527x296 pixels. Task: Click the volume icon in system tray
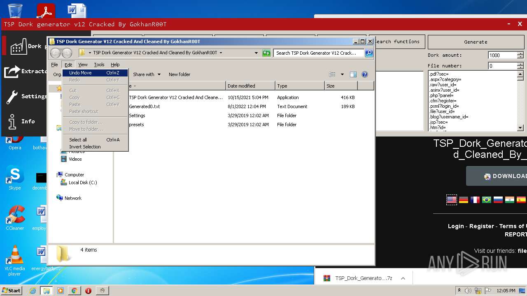[x=468, y=291]
